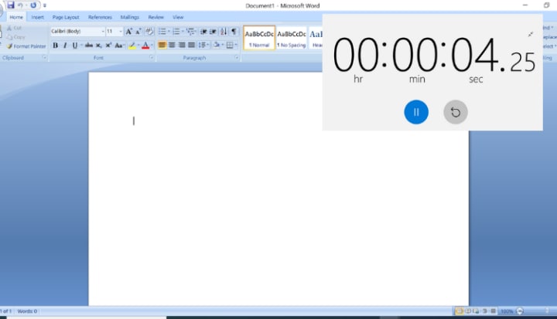Open Customize Quick Access Toolbar arrow
This screenshot has height=319, width=557.
click(x=45, y=5)
